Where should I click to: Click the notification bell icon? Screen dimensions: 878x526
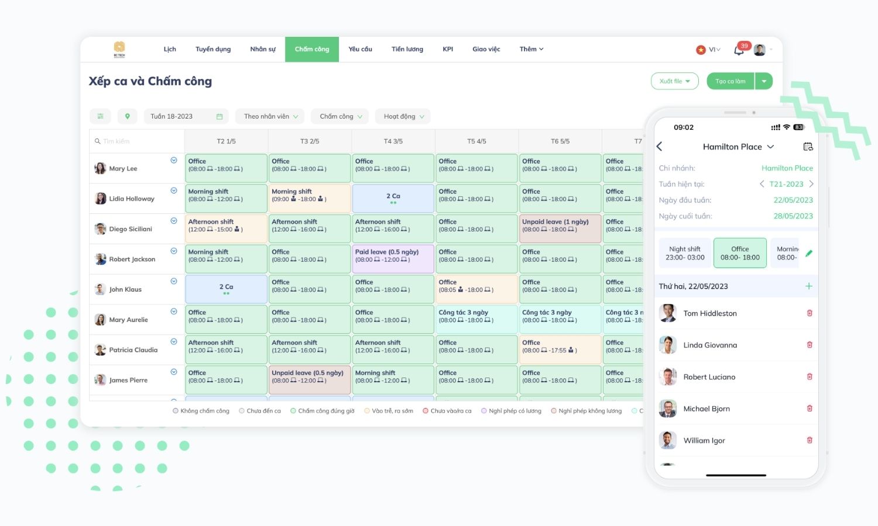pos(739,50)
